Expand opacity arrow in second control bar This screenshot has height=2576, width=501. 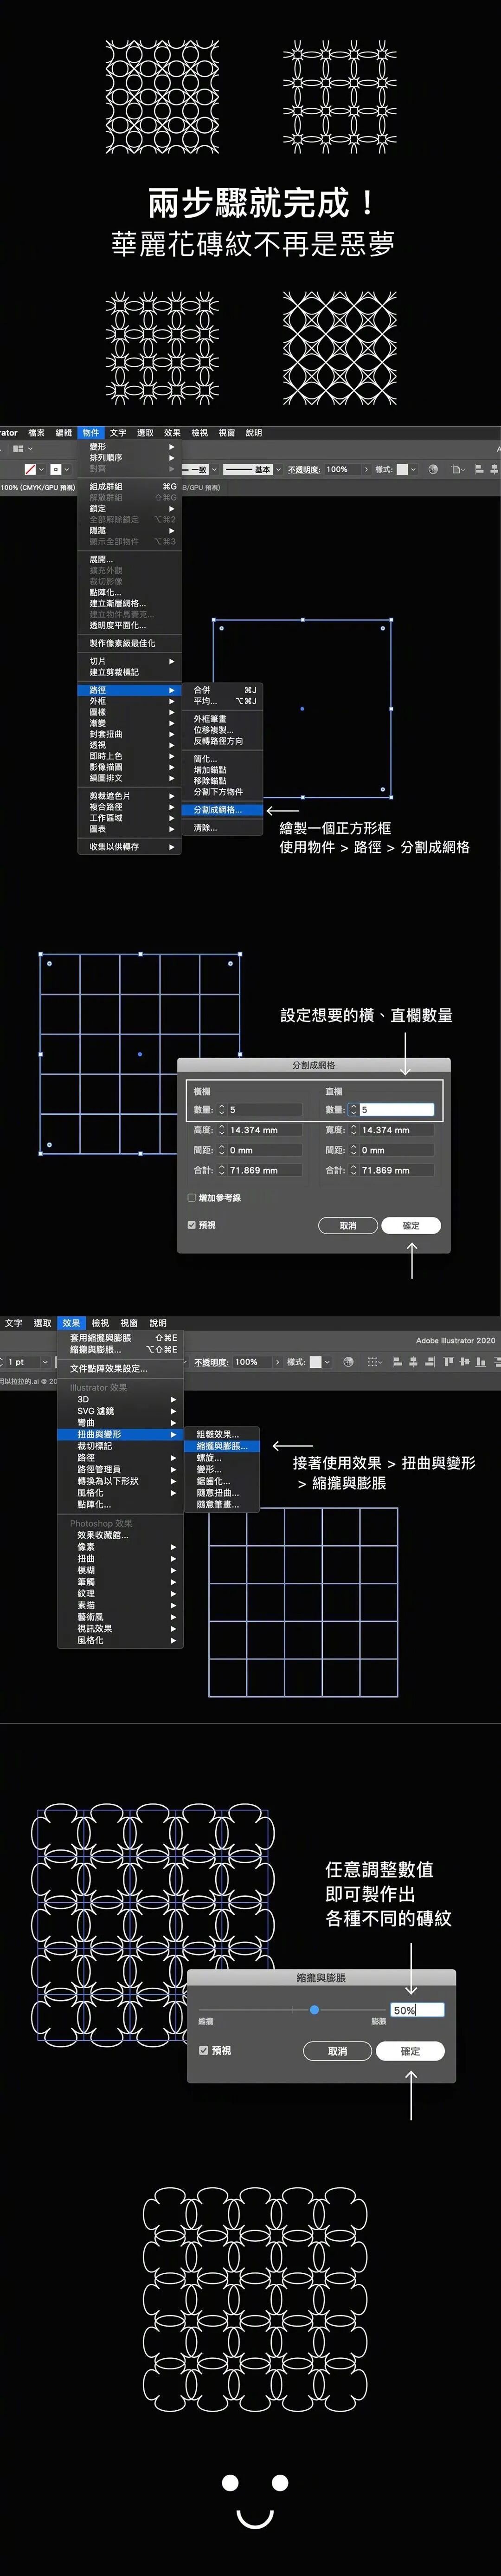tap(277, 1362)
